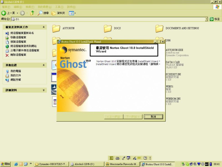Click 取消 in the Norton Ghost wizard
Viewport: 222px width, 167px height.
(153, 117)
